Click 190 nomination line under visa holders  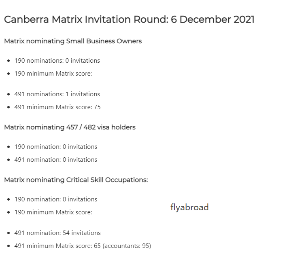click(56, 147)
